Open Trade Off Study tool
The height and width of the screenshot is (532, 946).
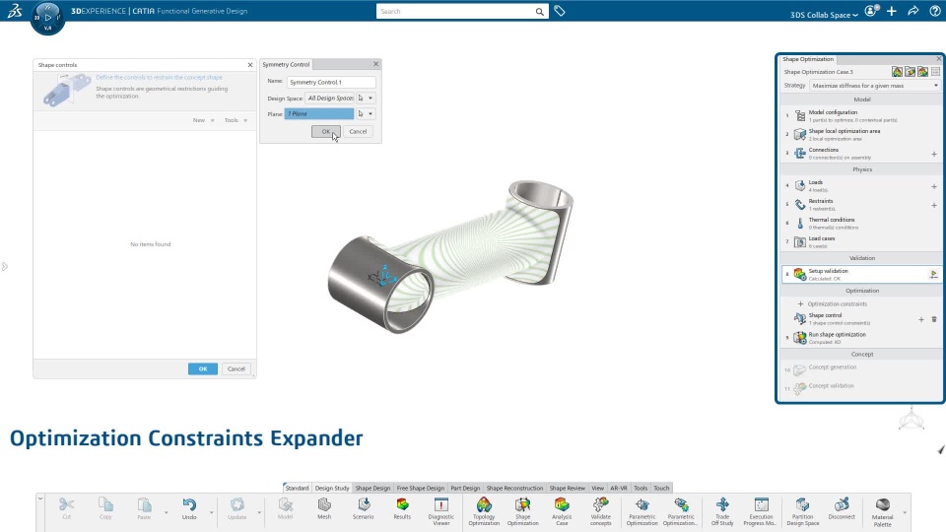722,511
